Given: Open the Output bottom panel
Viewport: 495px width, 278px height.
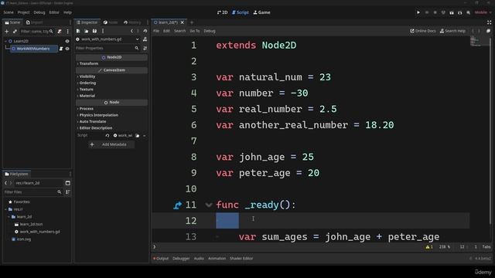Looking at the screenshot, I should [x=161, y=259].
